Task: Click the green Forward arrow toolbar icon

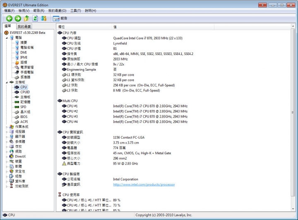Action: point(18,19)
